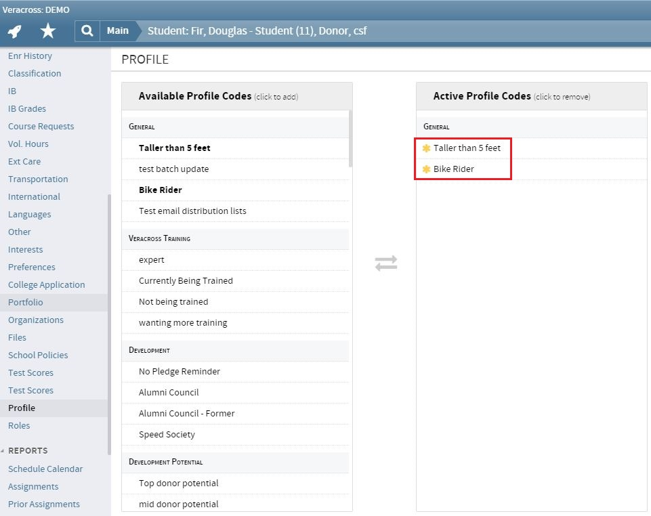Open the Transportation sidebar link

38,179
